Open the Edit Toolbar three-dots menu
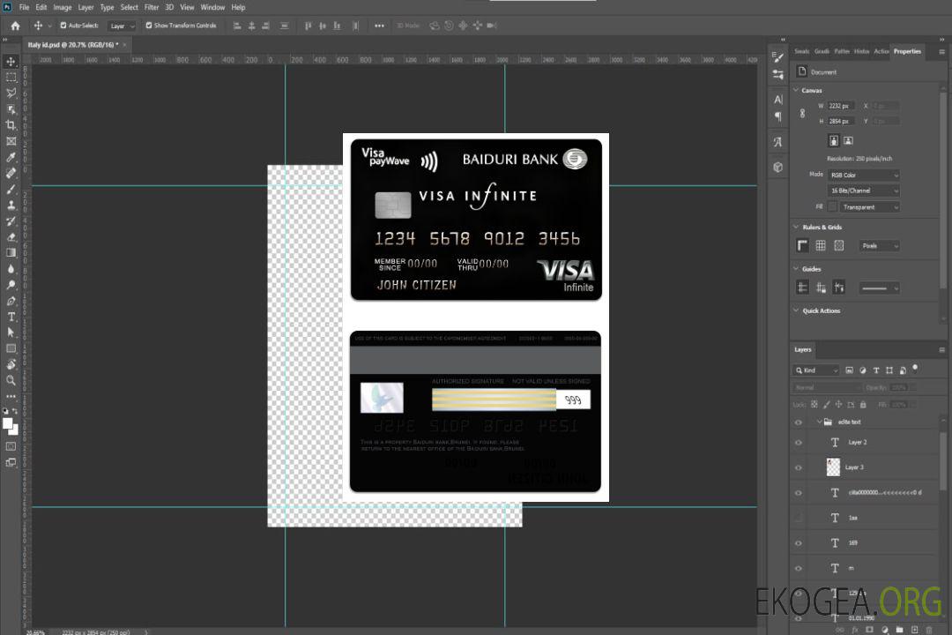The height and width of the screenshot is (635, 952). [11, 396]
